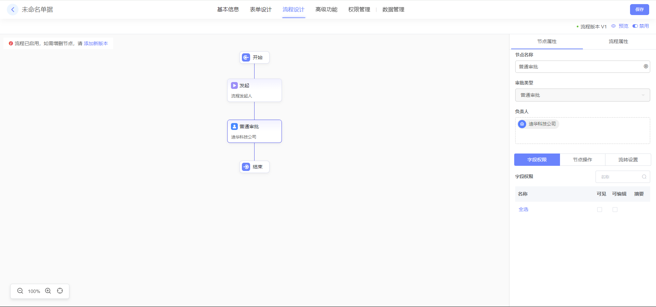656x307 pixels.
Task: Open the 表单设计 tab
Action: (x=261, y=10)
